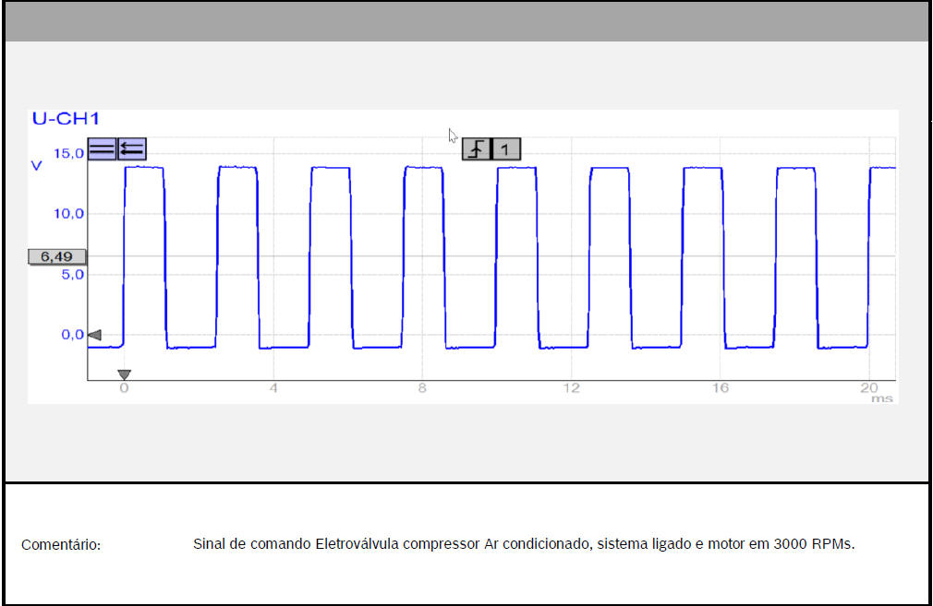Select the 6,49 voltage cursor label
This screenshot has height=606, width=933.
(56, 256)
